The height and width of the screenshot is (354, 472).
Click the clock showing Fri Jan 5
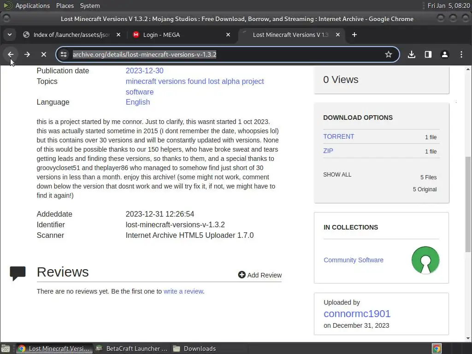coord(448,6)
